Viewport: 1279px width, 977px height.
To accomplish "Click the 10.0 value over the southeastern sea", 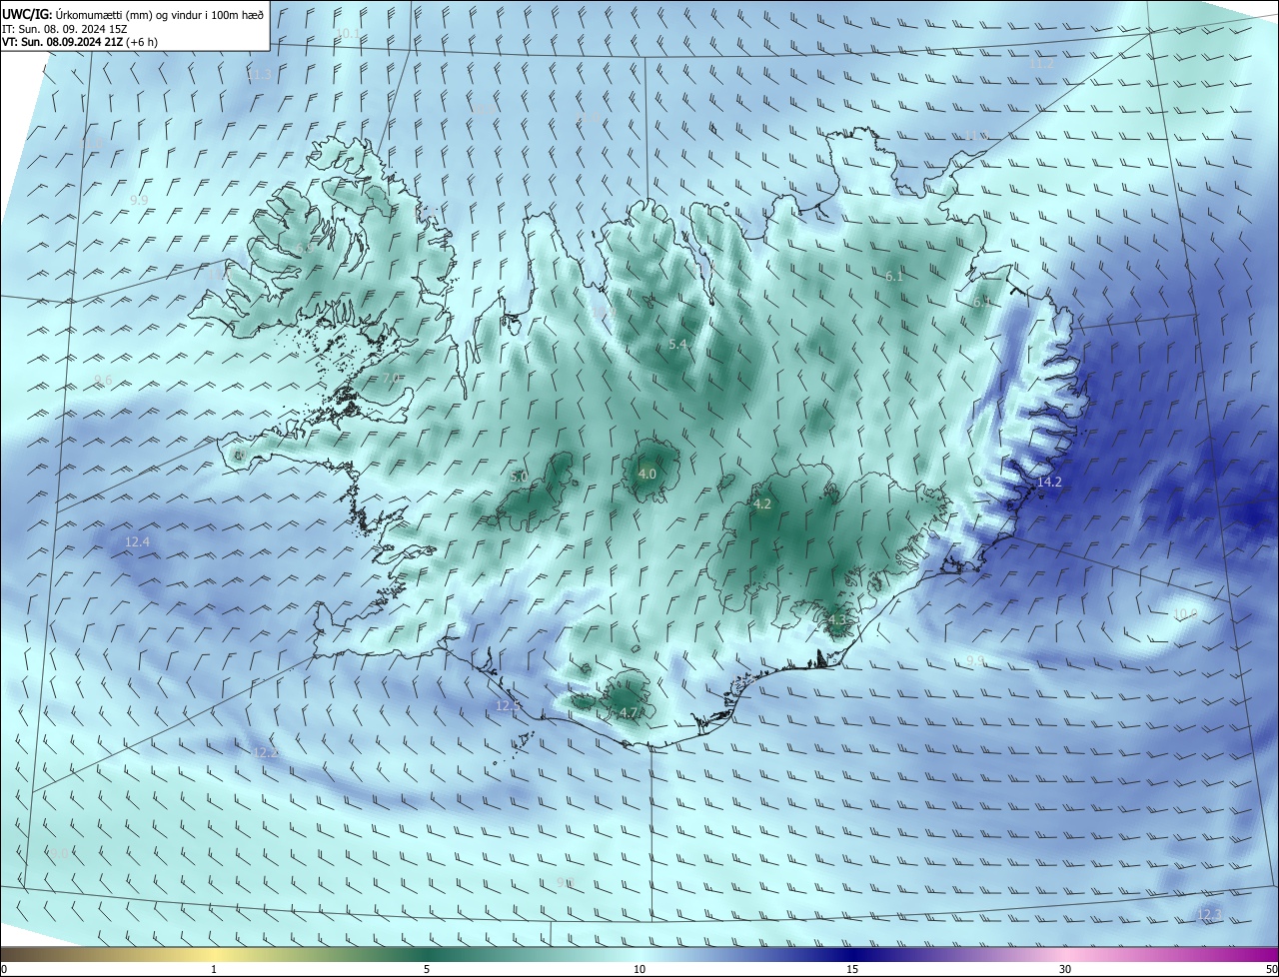I will (x=1185, y=613).
